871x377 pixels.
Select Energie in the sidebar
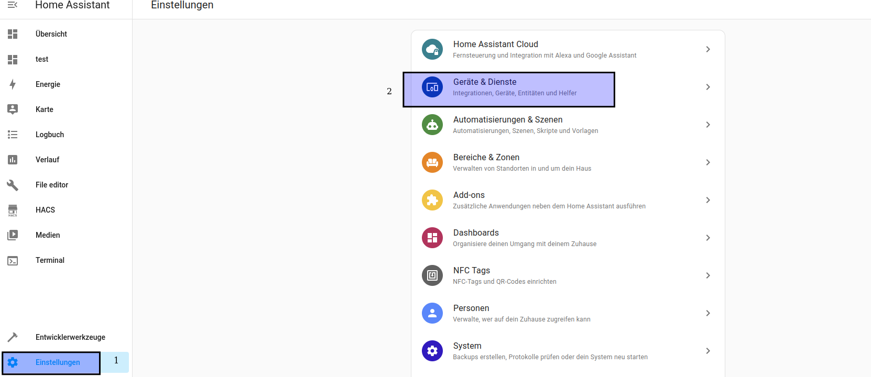point(48,84)
